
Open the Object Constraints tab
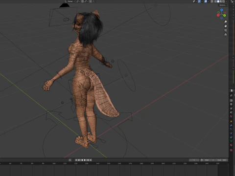(x=231, y=137)
